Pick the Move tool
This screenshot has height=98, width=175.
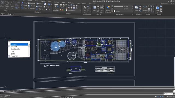tap(24, 8)
